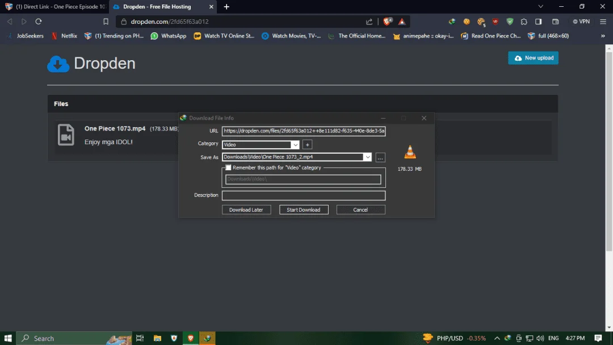The image size is (613, 345).
Task: Click the green shield extension icon
Action: [x=510, y=22]
